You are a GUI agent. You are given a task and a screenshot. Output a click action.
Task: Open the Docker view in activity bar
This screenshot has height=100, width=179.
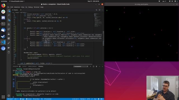click(x=9, y=47)
